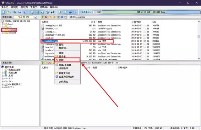Click the 路径 field showing /sources
This screenshot has height=130, width=201.
(x=138, y=17)
